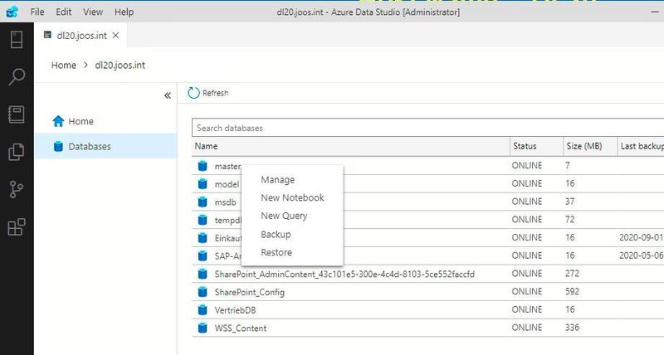Click the size value 592
Image resolution: width=664 pixels, height=355 pixels.
pos(572,291)
